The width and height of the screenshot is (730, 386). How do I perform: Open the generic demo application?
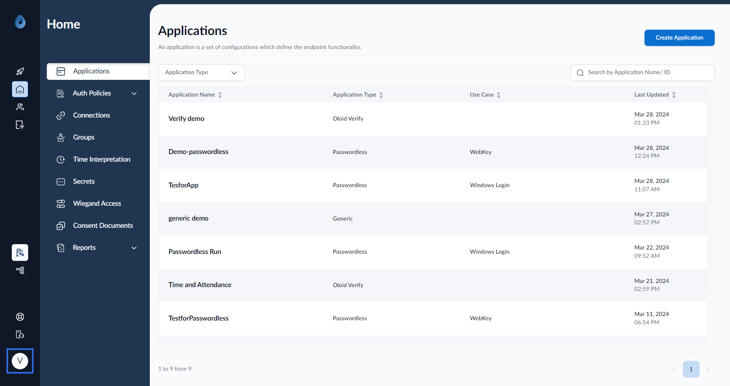(188, 218)
